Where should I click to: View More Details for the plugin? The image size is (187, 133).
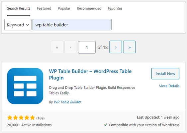pos(169,86)
